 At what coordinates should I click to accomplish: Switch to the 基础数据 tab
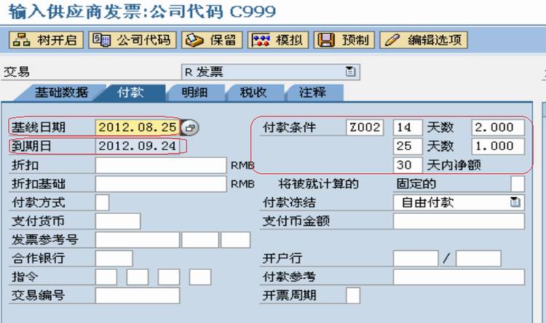coord(61,92)
